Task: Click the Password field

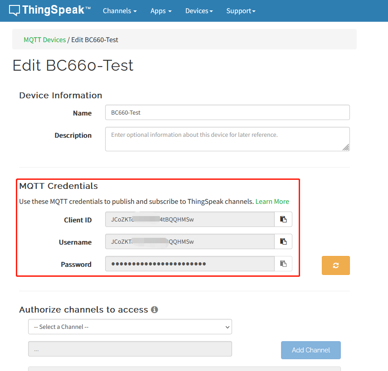Action: 190,264
